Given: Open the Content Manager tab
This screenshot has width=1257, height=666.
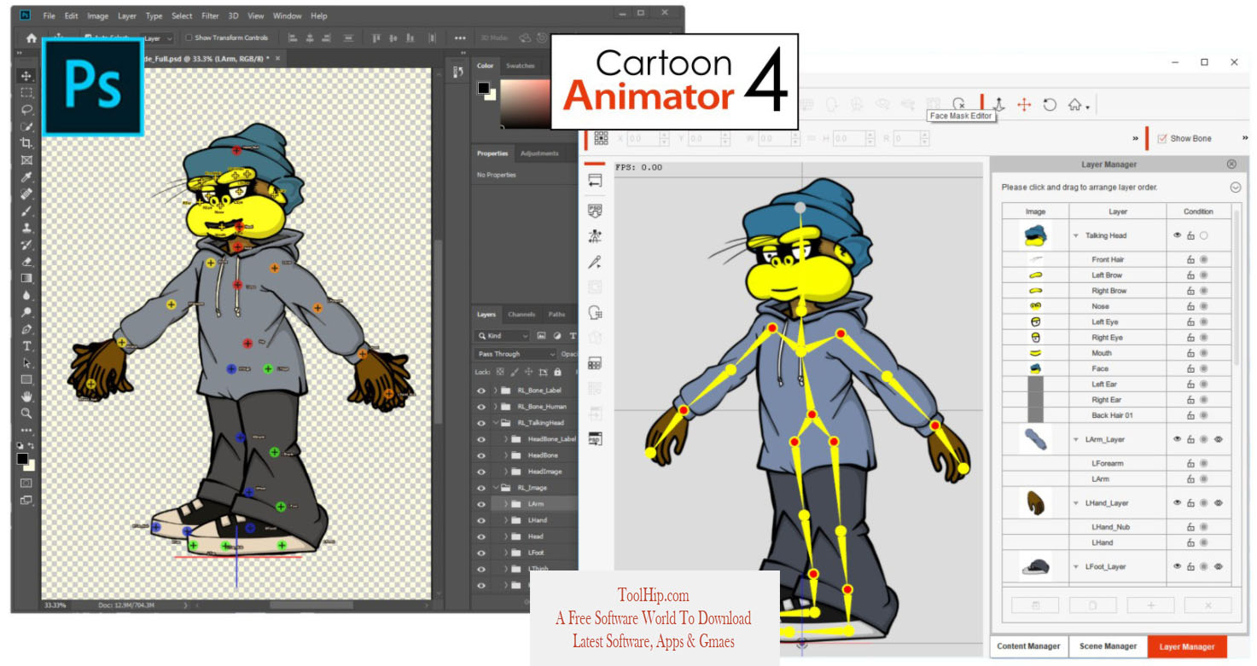Looking at the screenshot, I should (x=1028, y=646).
